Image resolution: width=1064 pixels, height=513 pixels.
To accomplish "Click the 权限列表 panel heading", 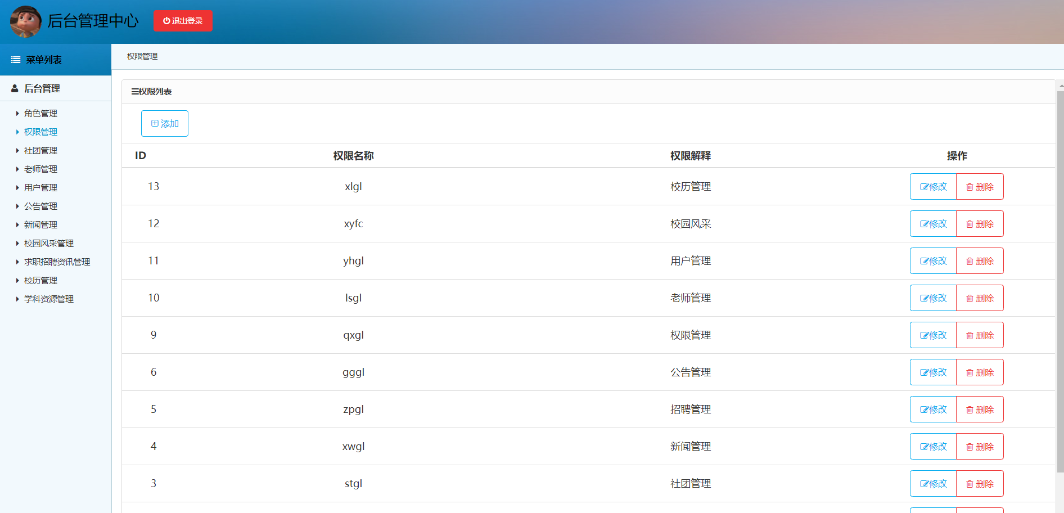I will pyautogui.click(x=151, y=91).
